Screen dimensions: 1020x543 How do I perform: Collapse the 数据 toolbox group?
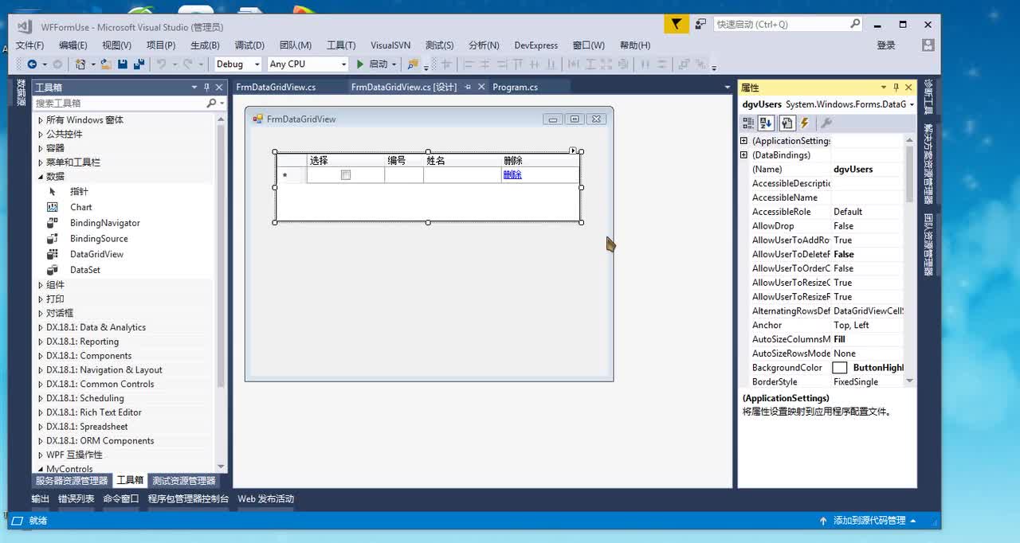[x=41, y=177]
